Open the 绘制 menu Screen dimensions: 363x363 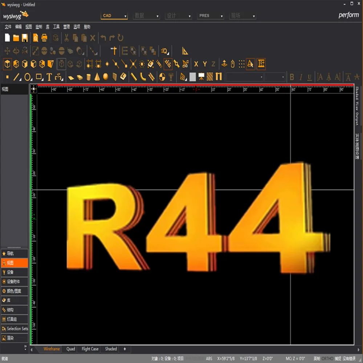pos(39,27)
